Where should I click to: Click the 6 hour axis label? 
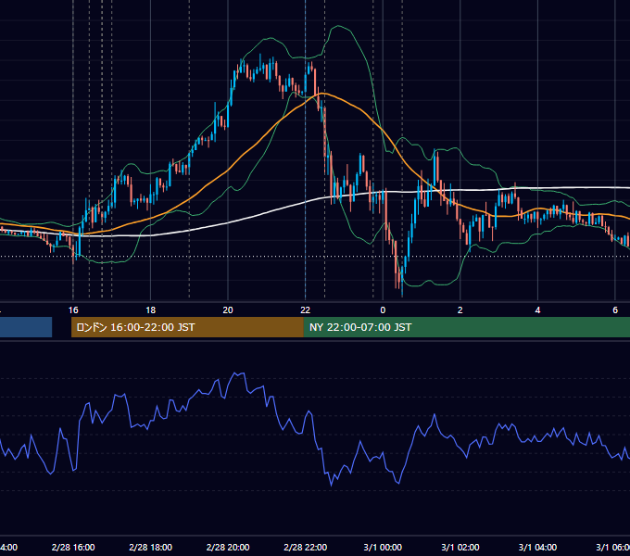pos(615,310)
